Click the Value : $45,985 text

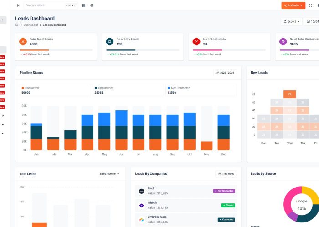click(158, 193)
